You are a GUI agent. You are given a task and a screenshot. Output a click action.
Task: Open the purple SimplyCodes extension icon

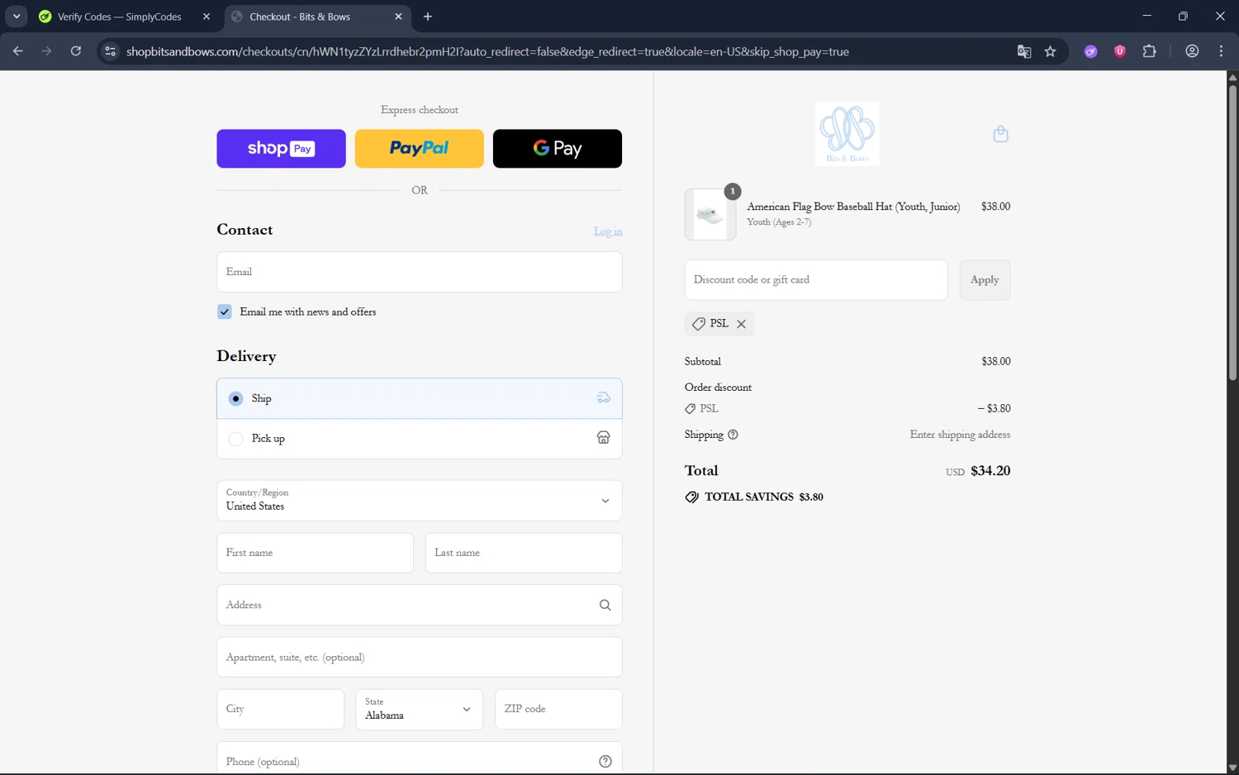pos(1090,51)
